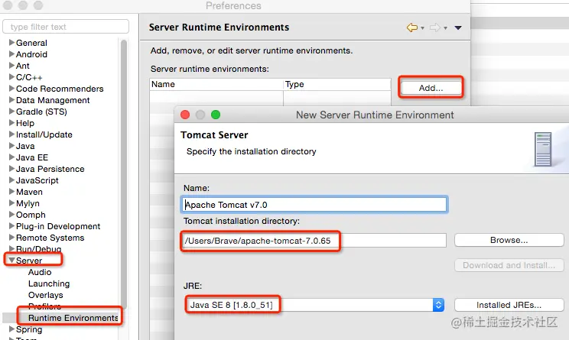Expand the General tree node
The width and height of the screenshot is (569, 340).
click(11, 43)
